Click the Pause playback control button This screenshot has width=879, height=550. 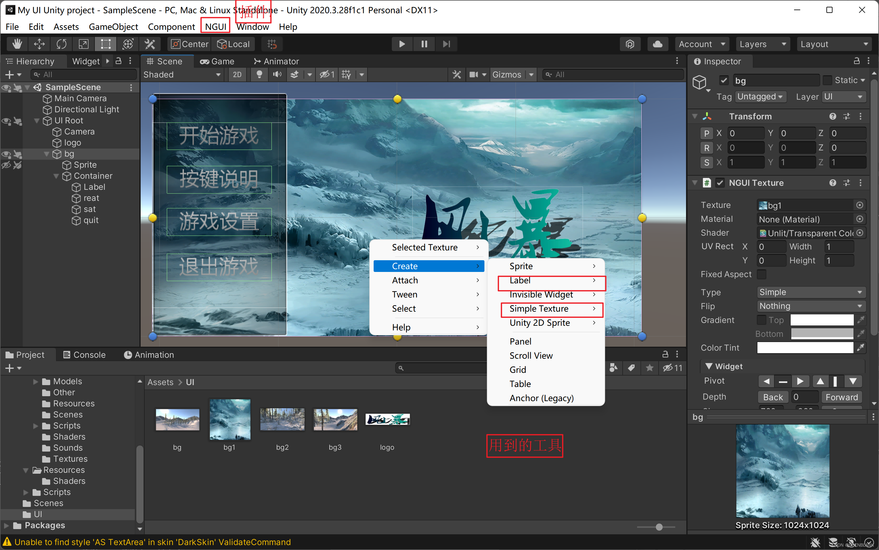[425, 44]
